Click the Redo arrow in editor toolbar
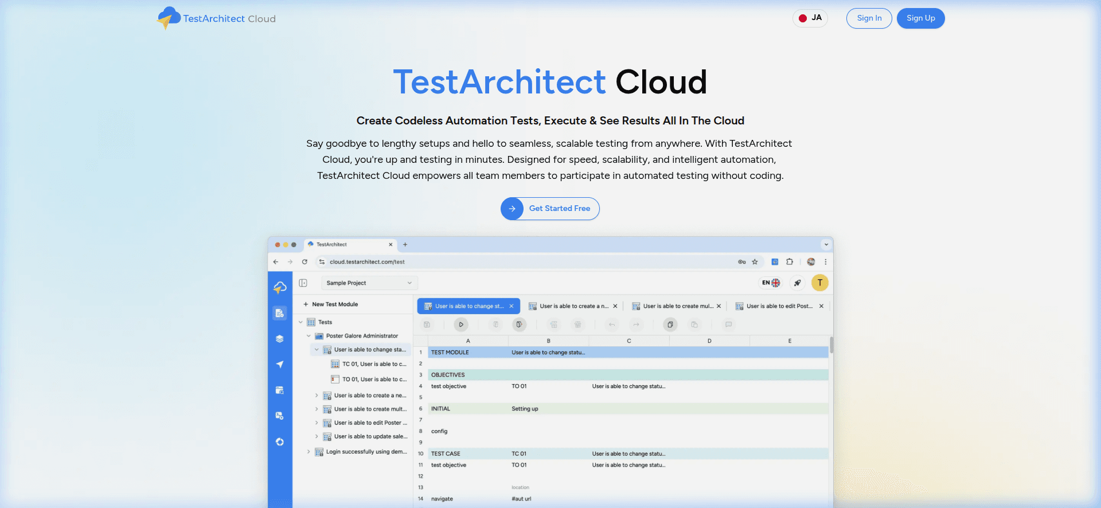Screen dimensions: 1101x508 coord(636,325)
